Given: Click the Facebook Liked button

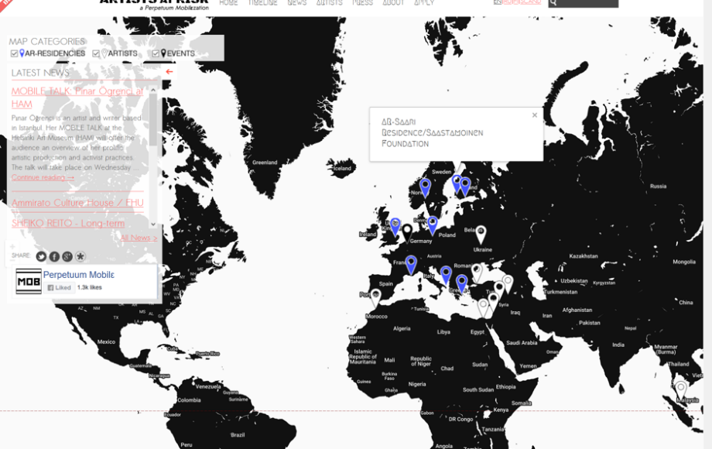Looking at the screenshot, I should click(59, 287).
